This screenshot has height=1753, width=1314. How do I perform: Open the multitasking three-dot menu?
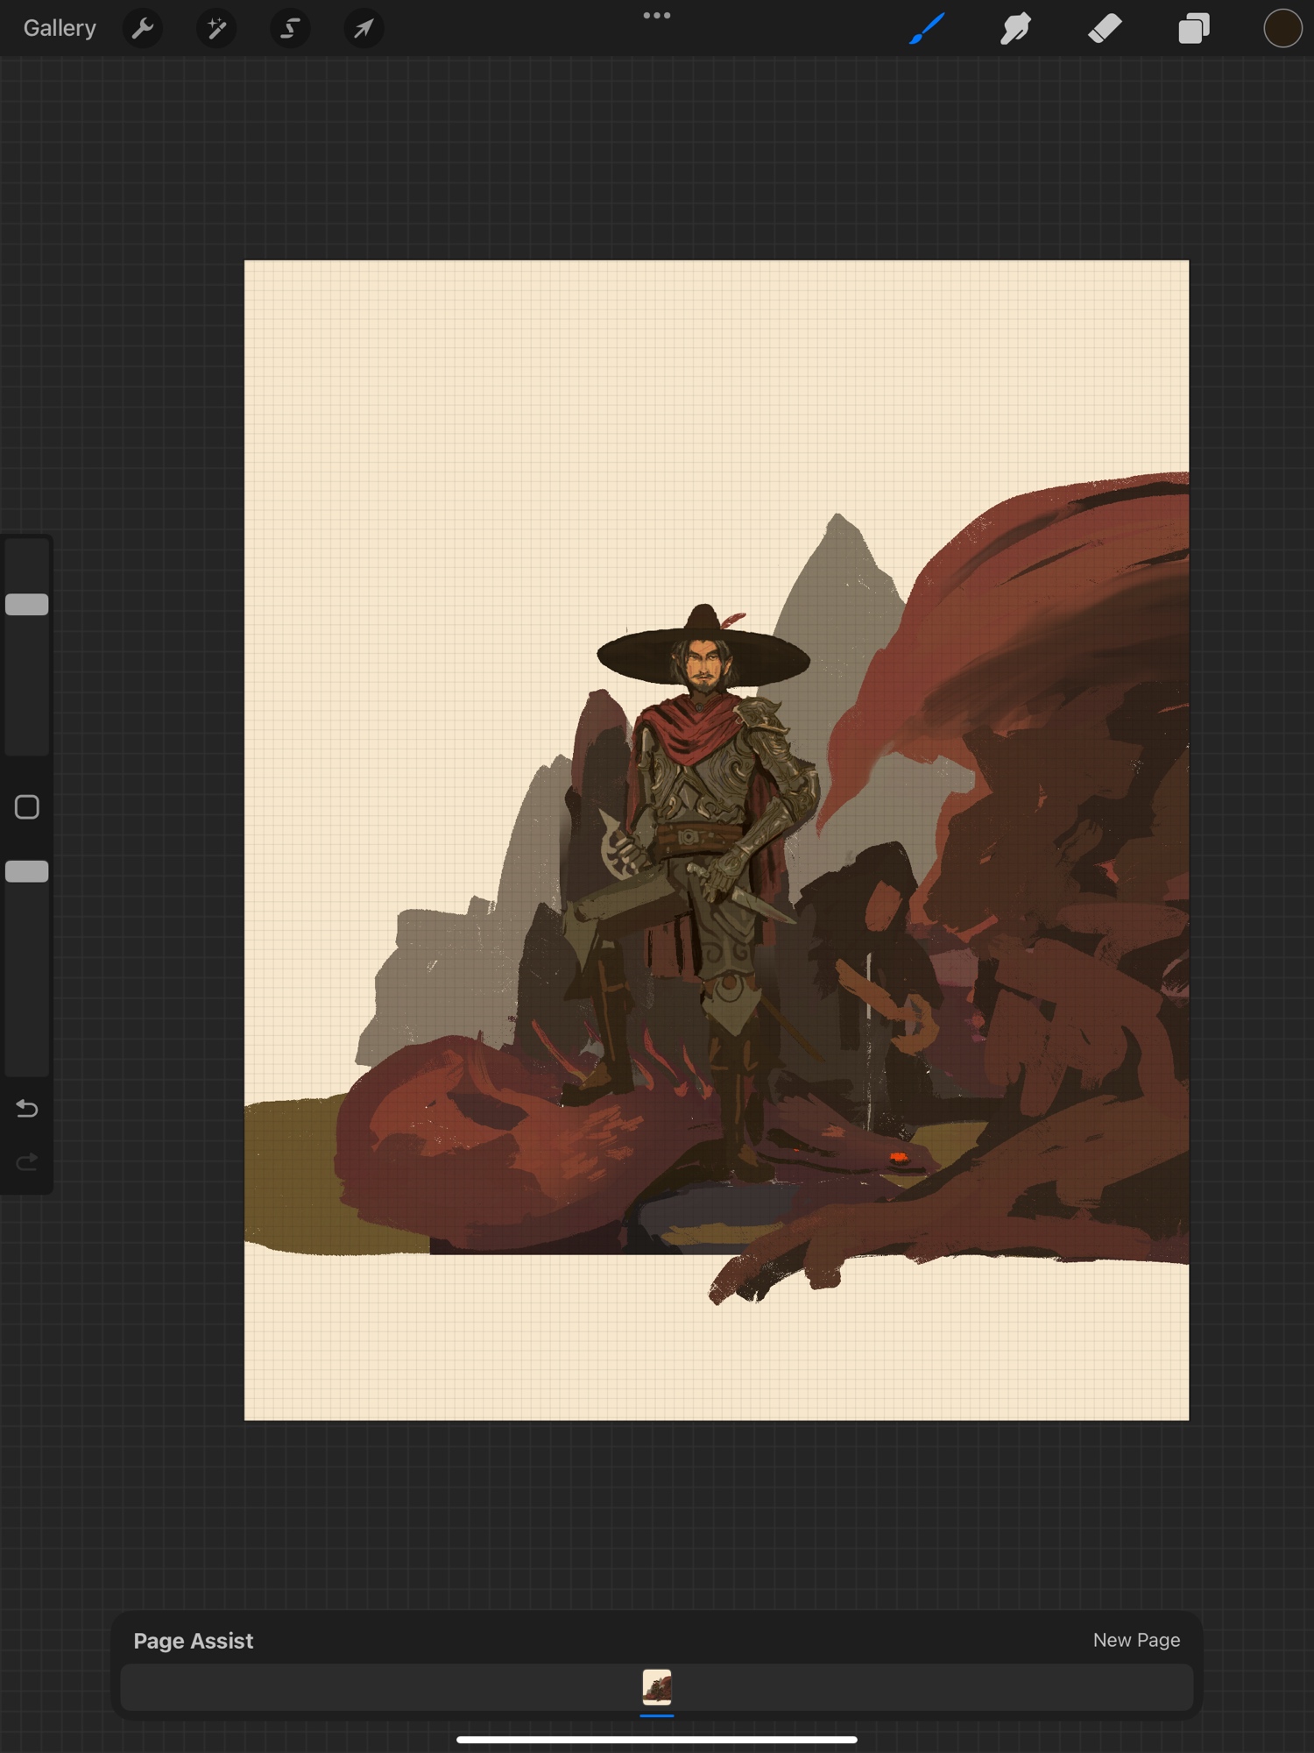tap(656, 16)
